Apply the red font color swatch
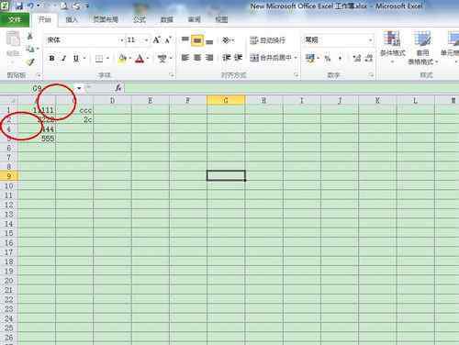This screenshot has width=459, height=345. (x=140, y=58)
